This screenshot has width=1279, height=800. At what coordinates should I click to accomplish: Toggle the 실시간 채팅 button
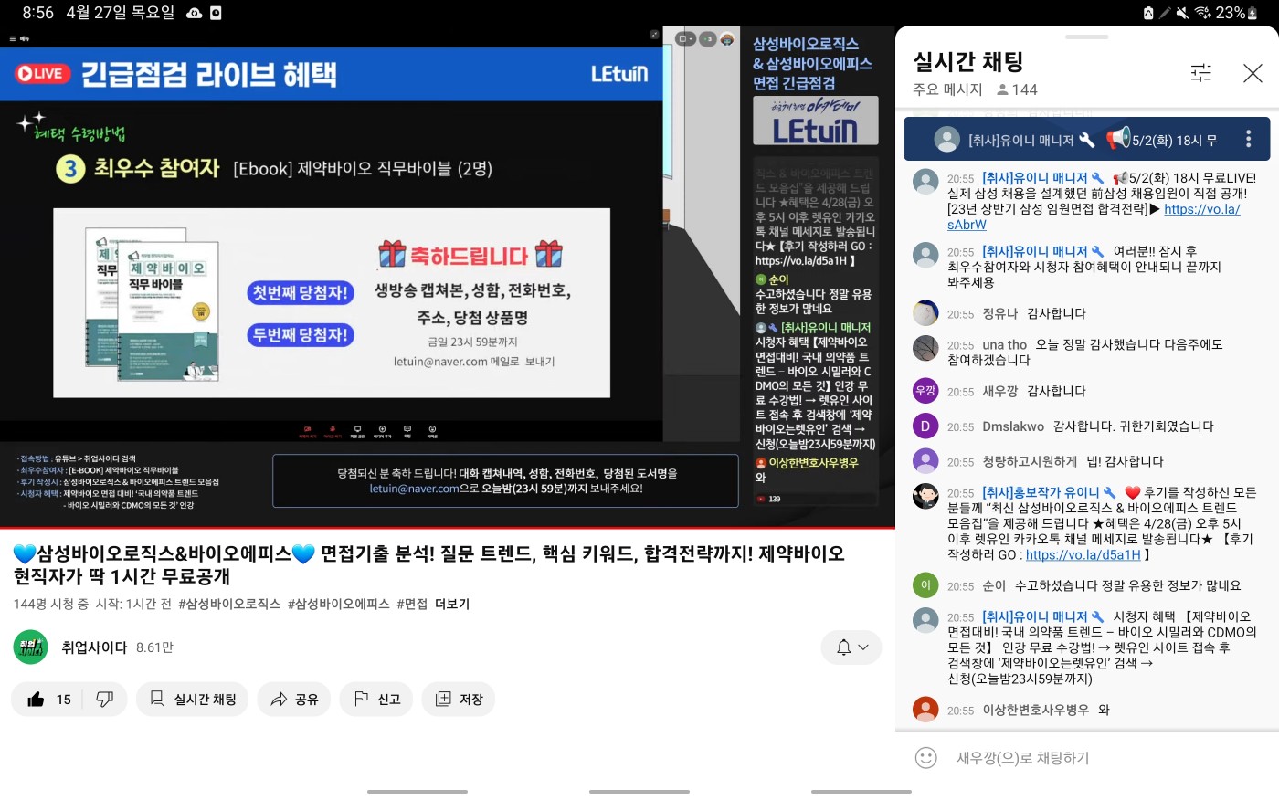point(193,700)
